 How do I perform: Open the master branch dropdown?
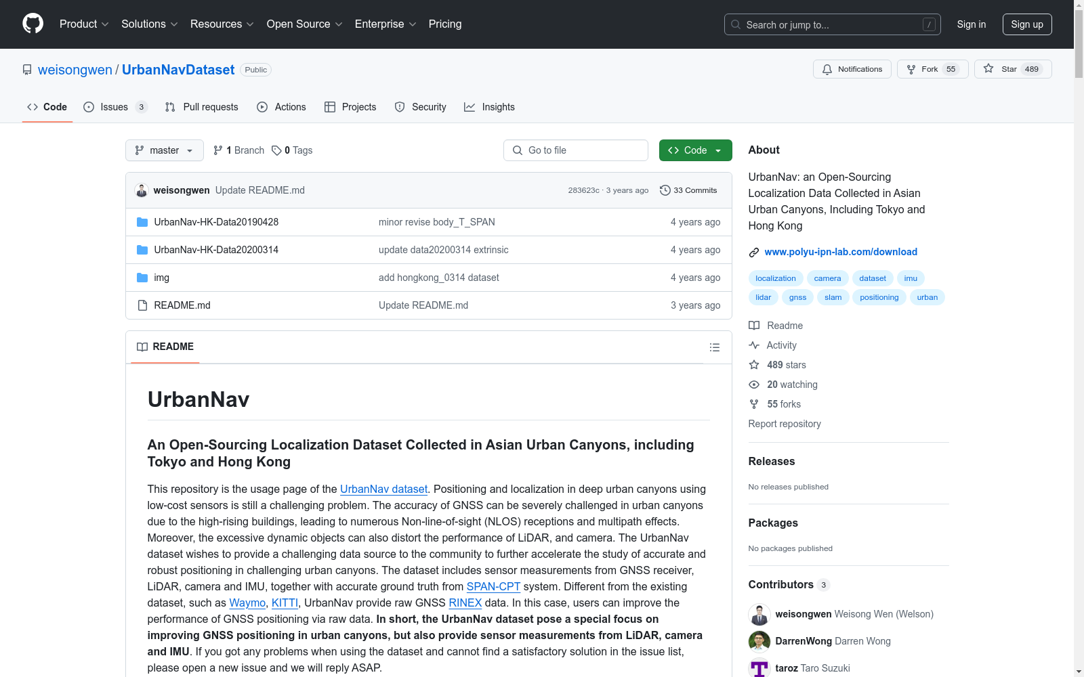pyautogui.click(x=165, y=150)
